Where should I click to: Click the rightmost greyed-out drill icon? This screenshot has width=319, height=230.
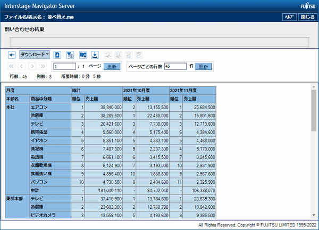point(139,55)
